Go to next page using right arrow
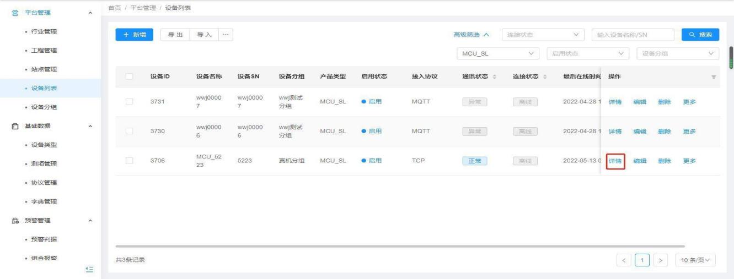Viewport: 734px width, 279px height. (661, 259)
